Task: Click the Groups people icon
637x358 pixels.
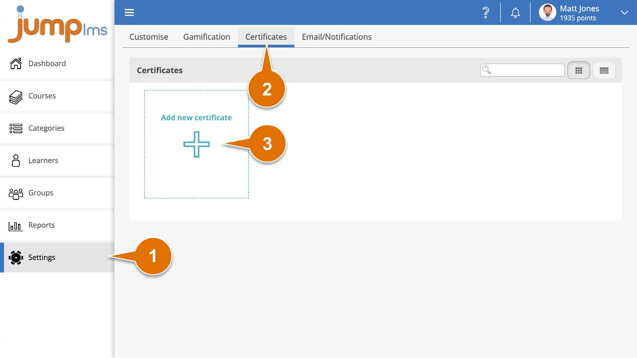Action: coord(16,193)
